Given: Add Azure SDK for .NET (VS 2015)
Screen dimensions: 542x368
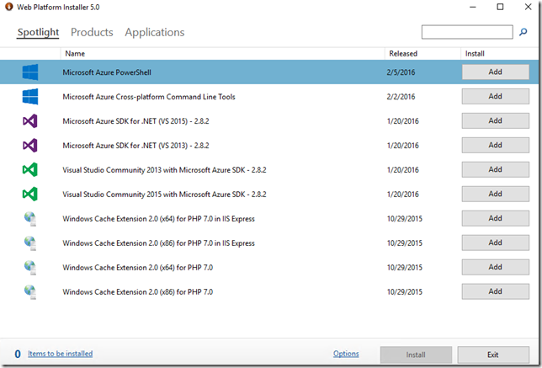Looking at the screenshot, I should (496, 120).
